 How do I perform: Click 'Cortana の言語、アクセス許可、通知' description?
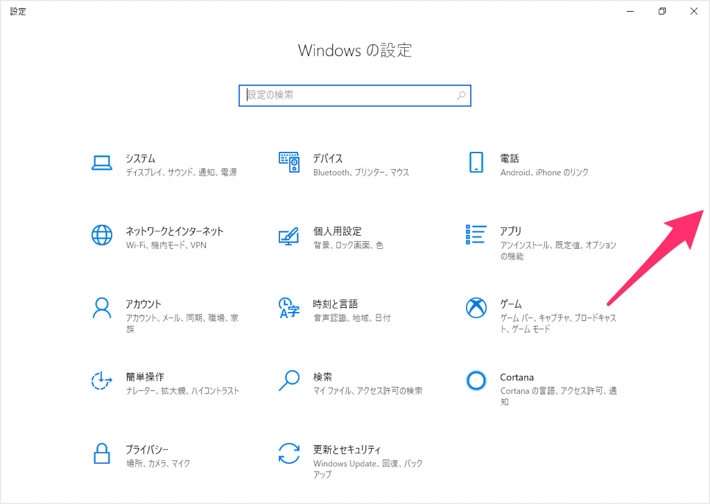(x=559, y=396)
